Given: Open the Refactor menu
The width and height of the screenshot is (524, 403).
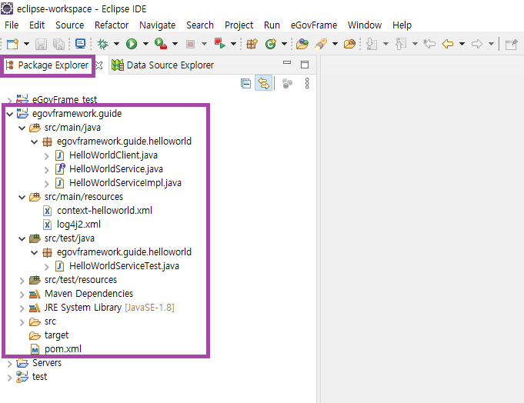Looking at the screenshot, I should (112, 25).
